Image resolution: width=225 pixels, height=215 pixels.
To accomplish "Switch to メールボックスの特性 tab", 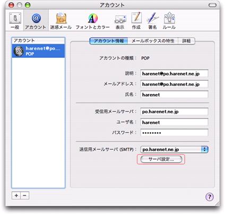I will (153, 41).
